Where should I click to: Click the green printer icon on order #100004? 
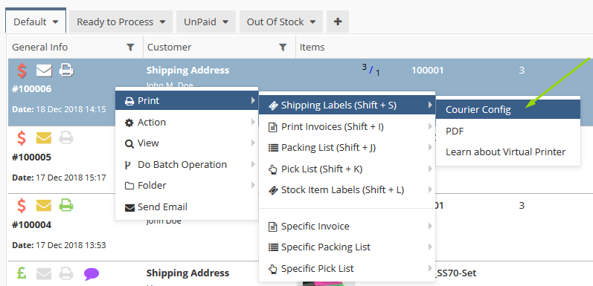tap(66, 206)
